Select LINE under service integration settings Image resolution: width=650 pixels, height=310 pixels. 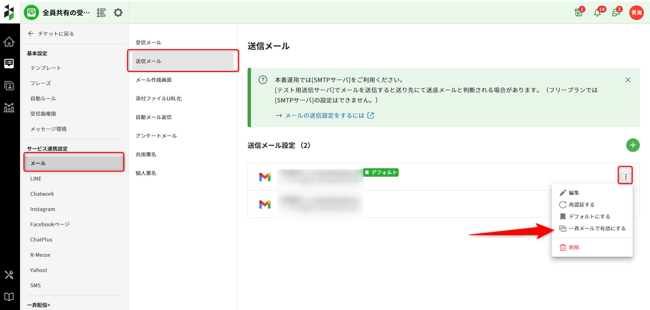pyautogui.click(x=36, y=179)
